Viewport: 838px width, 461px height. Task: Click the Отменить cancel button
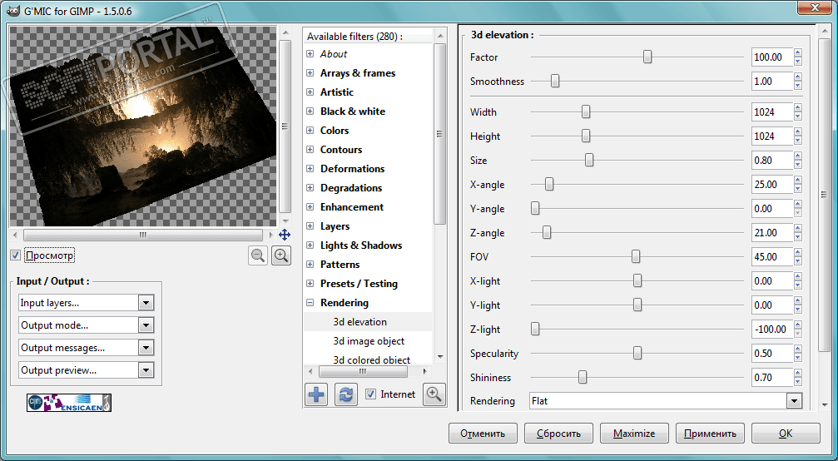483,434
